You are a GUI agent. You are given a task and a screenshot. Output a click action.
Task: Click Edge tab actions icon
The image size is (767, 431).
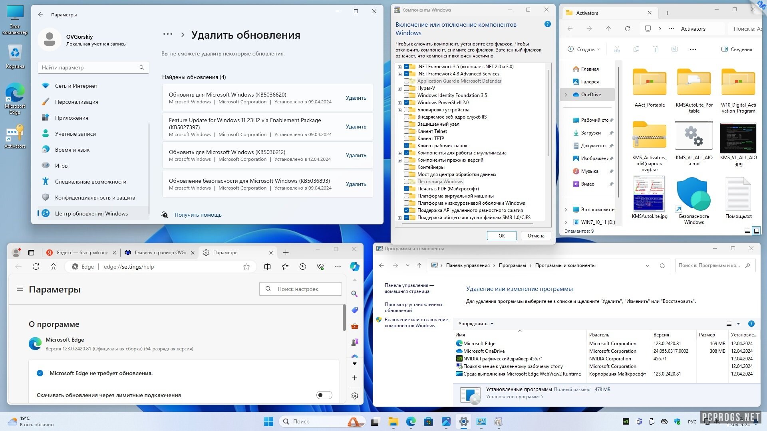click(31, 253)
